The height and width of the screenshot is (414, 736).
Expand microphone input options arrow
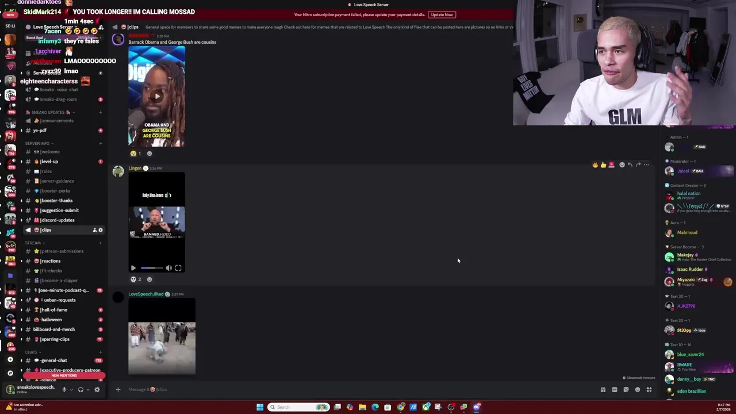click(71, 389)
